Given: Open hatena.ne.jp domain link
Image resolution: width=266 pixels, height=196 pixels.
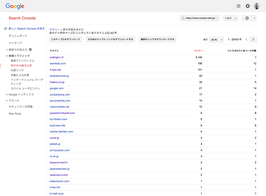Looking at the screenshot, I should 57,82.
